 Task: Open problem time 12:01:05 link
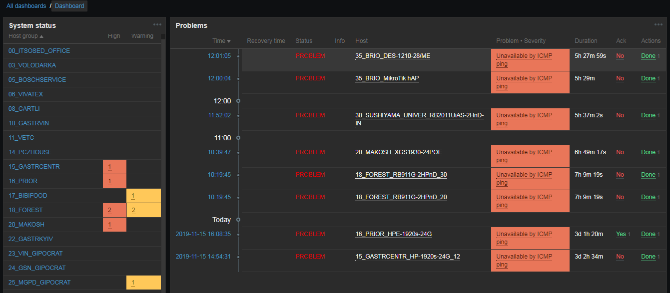coord(219,56)
